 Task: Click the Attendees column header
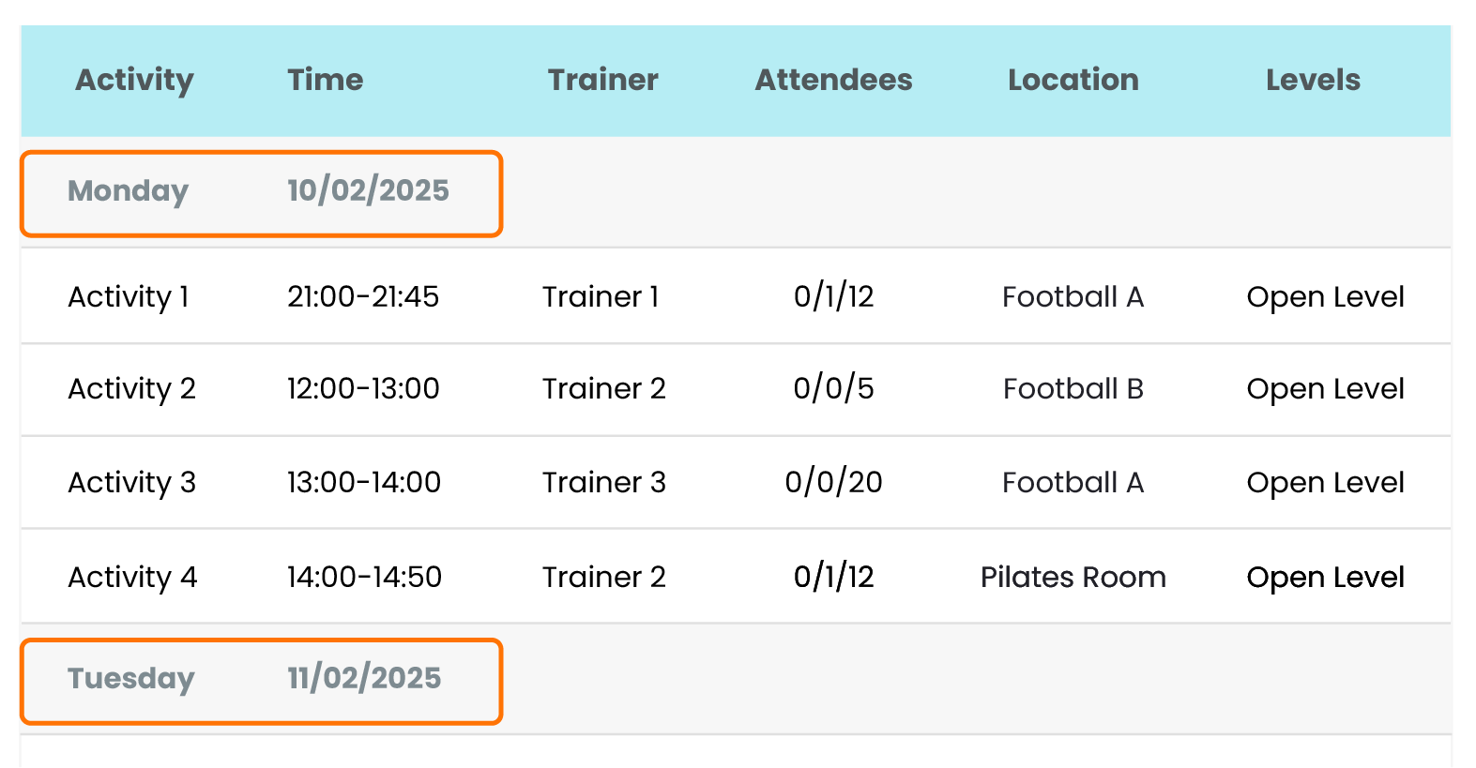[833, 81]
